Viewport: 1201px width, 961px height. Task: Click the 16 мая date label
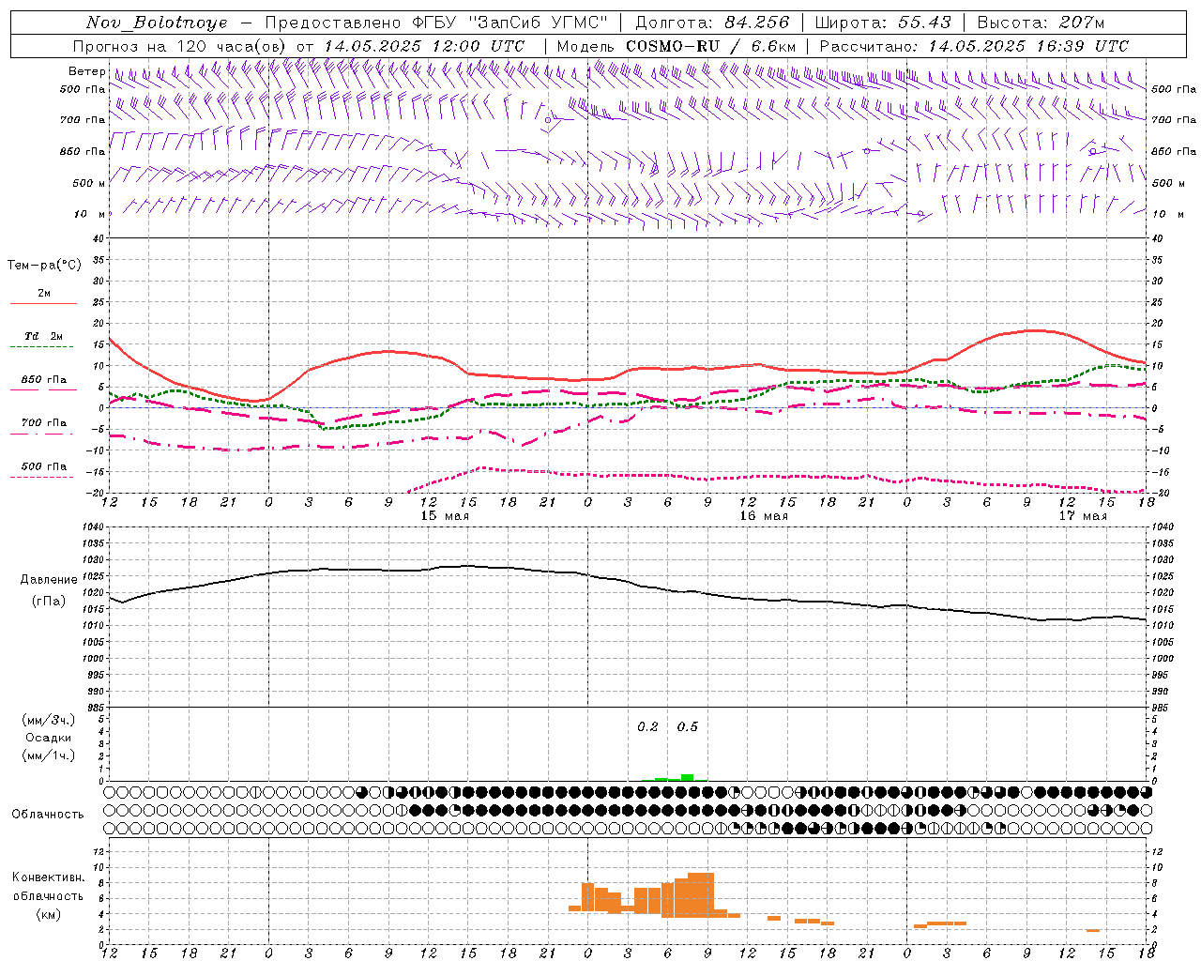(x=764, y=516)
